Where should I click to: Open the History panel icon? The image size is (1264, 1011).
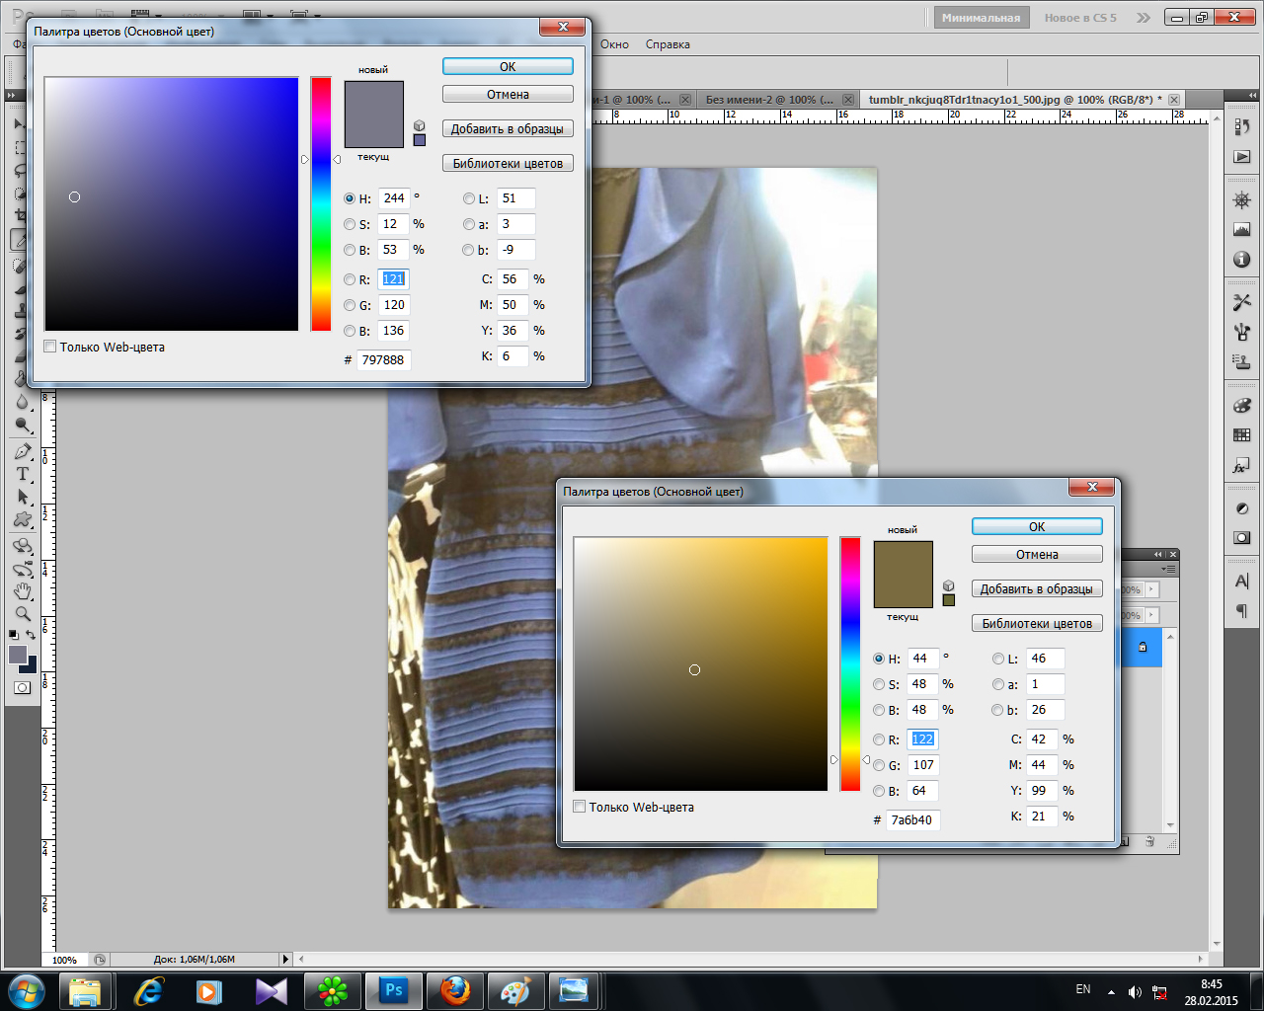[x=1241, y=127]
